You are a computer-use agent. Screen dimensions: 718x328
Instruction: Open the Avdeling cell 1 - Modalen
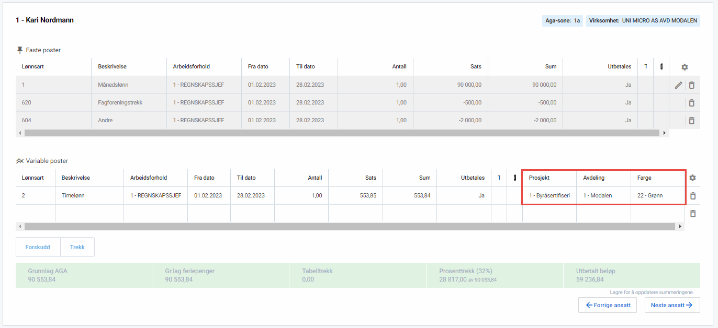603,196
